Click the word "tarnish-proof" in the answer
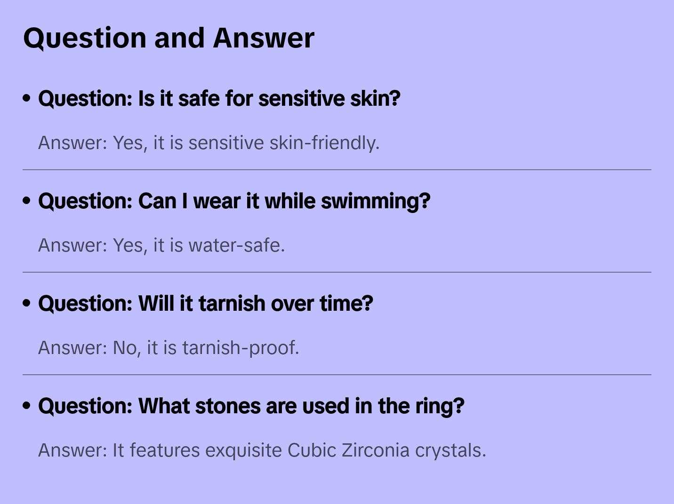 pos(241,348)
